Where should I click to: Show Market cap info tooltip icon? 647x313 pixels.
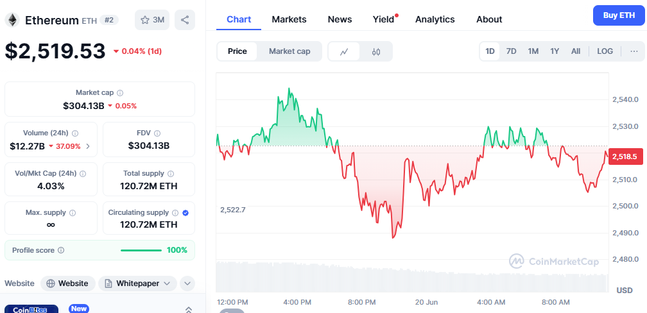click(120, 93)
